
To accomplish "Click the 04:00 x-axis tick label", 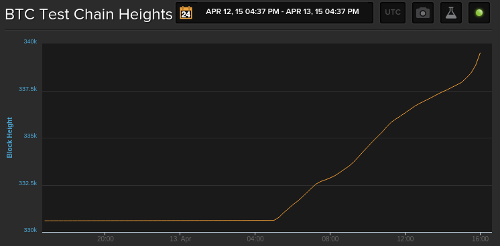I will 255,239.
